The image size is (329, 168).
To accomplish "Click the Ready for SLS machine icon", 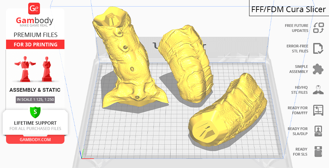I will coord(318,152).
